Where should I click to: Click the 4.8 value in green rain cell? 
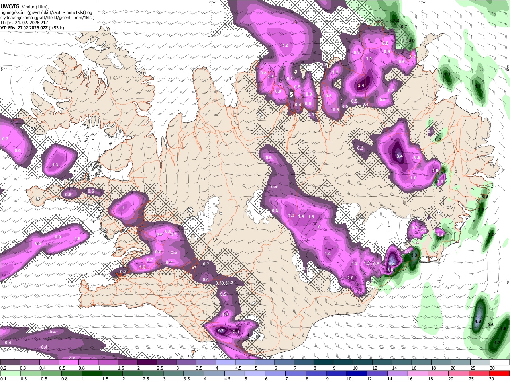coord(478,321)
